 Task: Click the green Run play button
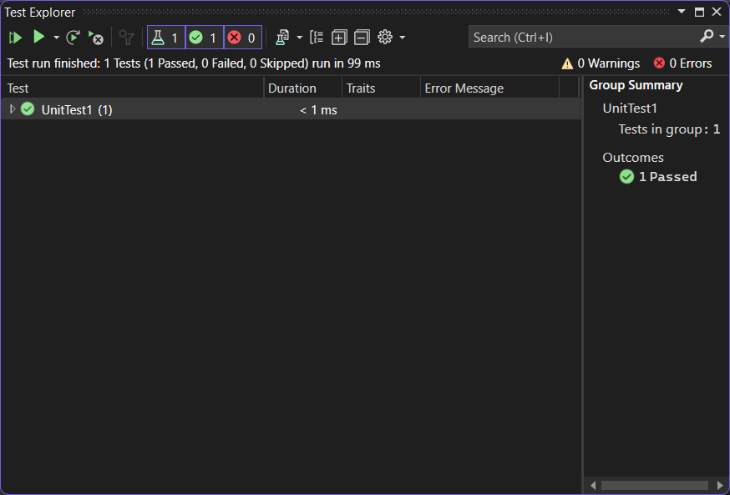[38, 37]
